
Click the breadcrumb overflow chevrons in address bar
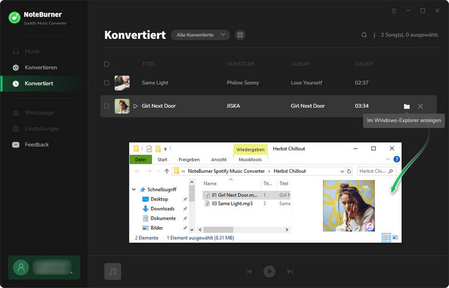(183, 171)
